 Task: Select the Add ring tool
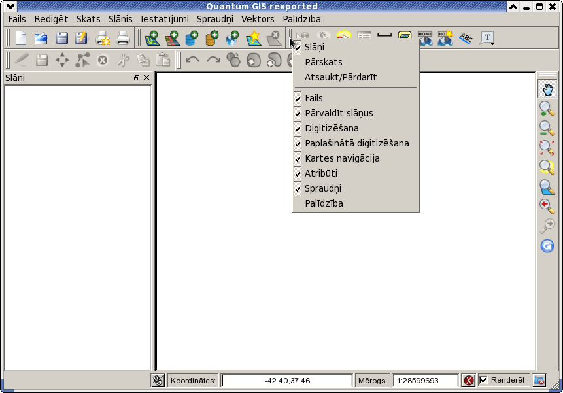[x=254, y=60]
